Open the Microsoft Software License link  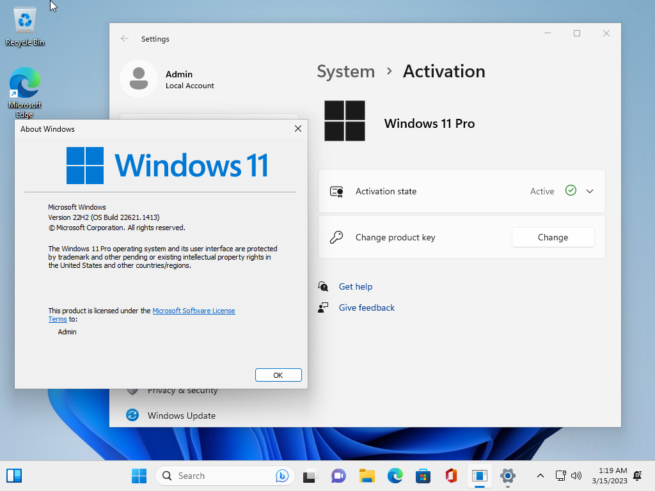click(193, 311)
